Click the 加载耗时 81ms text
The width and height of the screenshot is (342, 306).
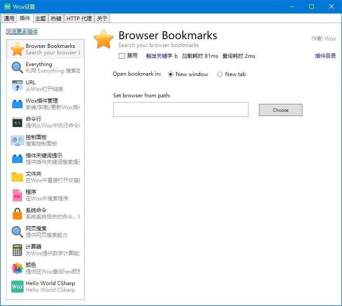click(200, 56)
